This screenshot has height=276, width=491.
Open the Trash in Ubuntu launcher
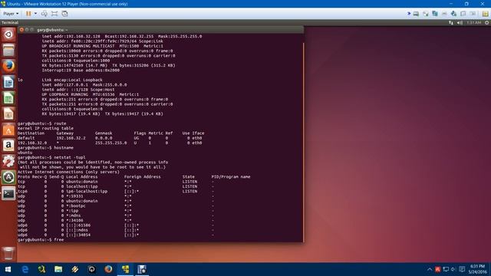(8, 253)
